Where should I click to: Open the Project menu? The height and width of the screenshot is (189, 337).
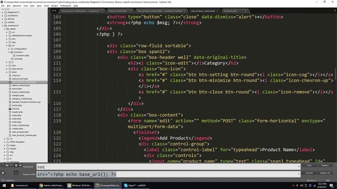(x=55, y=6)
